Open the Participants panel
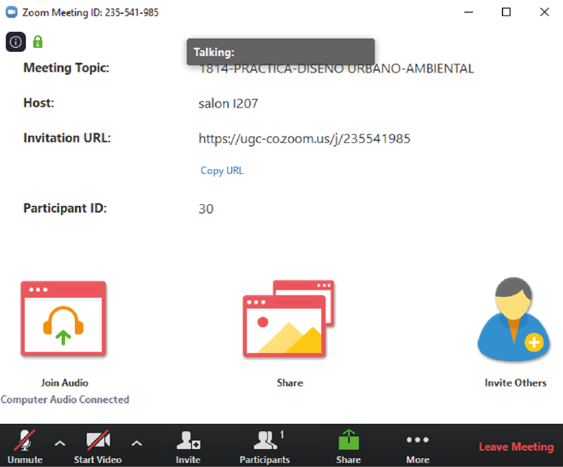Image resolution: width=563 pixels, height=467 pixels. click(264, 446)
